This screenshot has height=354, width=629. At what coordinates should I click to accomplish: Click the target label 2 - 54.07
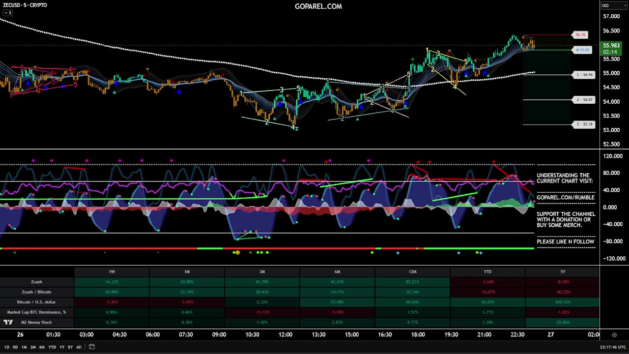coord(584,100)
